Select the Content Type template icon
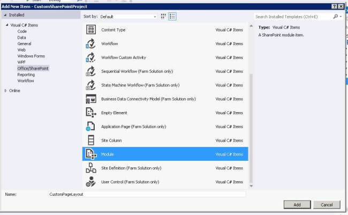This screenshot has height=215, width=348. tap(91, 30)
